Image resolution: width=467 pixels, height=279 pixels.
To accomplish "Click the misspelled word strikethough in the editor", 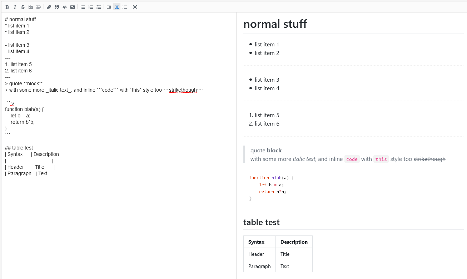I will [x=183, y=90].
